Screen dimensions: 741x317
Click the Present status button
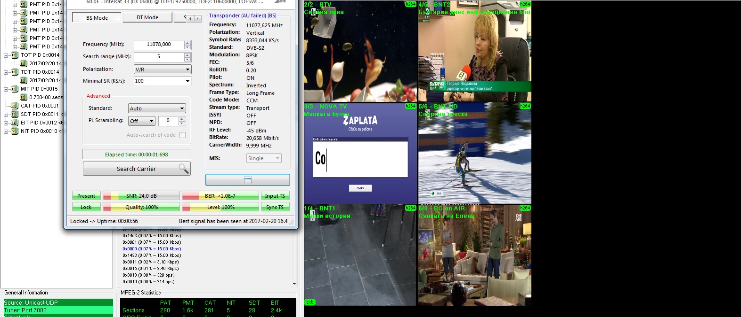click(x=86, y=196)
